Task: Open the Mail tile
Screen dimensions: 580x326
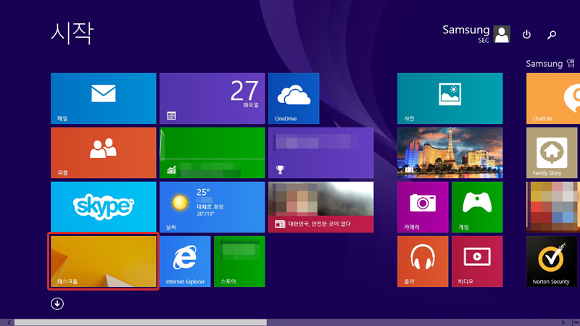Action: click(x=104, y=99)
